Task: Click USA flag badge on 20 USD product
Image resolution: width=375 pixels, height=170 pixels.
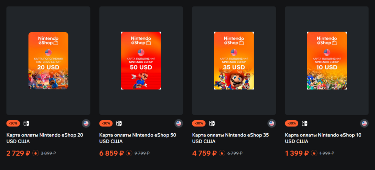Action: coord(86,123)
